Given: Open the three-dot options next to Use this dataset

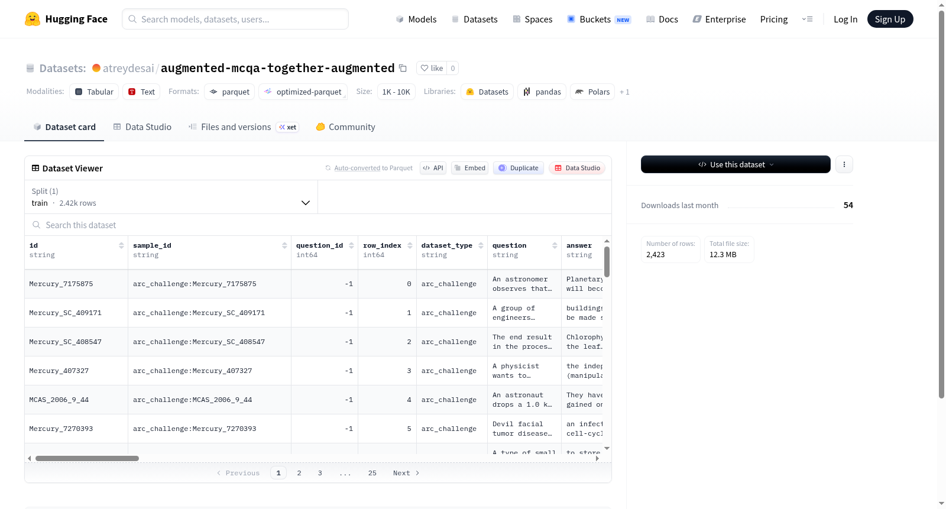Looking at the screenshot, I should (x=844, y=164).
